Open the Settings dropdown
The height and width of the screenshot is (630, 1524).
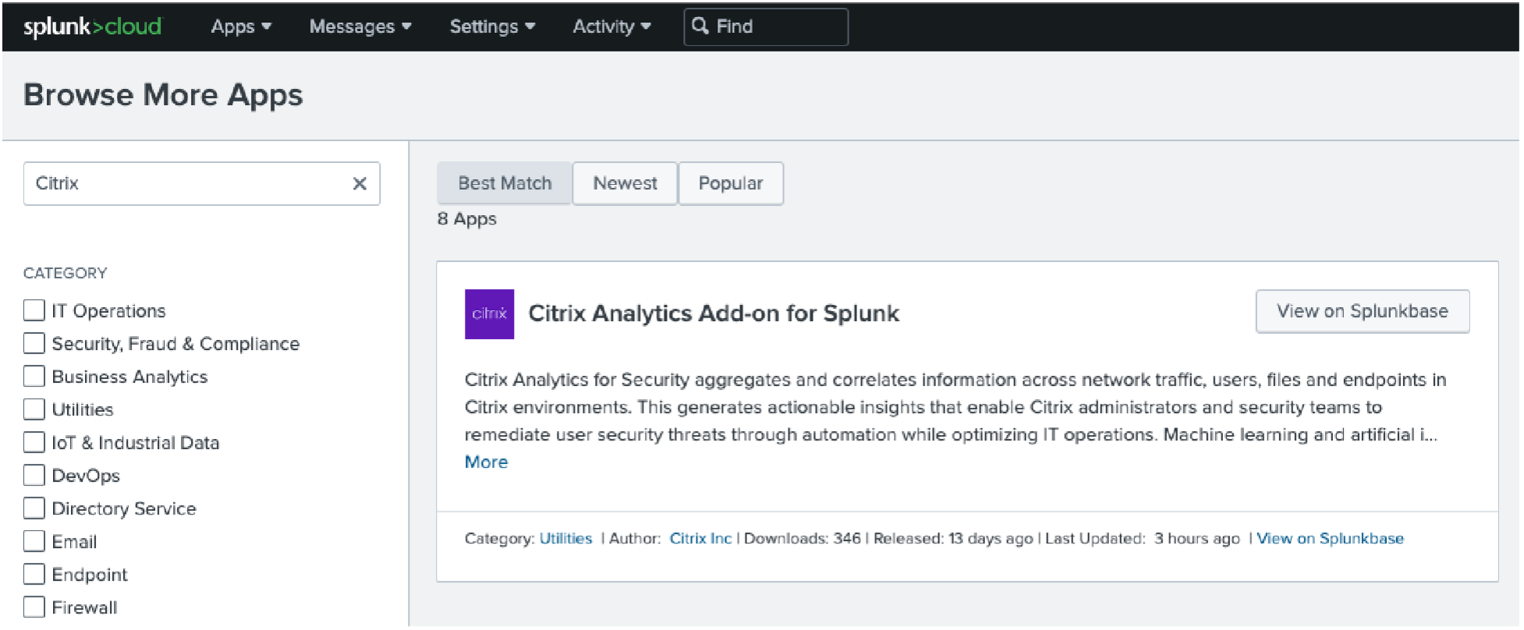point(492,27)
